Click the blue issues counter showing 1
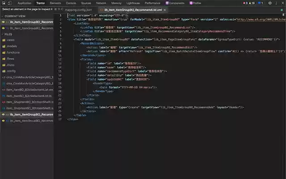Image resolution: width=286 pixels, height=179 pixels. [x=261, y=3]
